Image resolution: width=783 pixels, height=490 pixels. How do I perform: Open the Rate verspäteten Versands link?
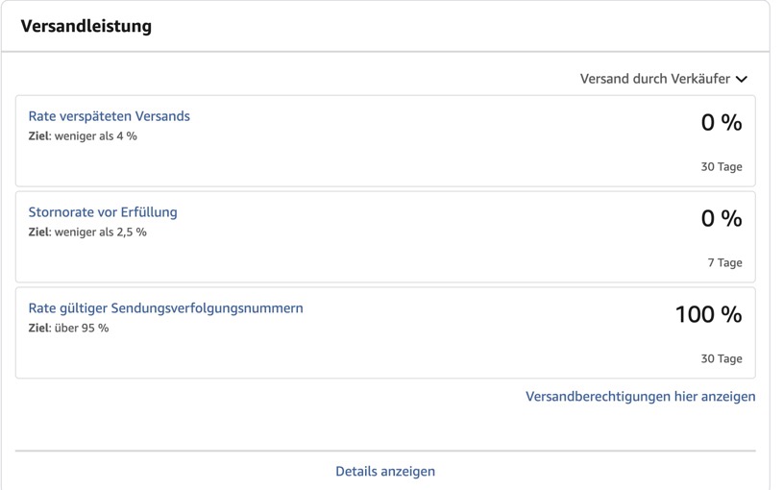click(x=109, y=116)
